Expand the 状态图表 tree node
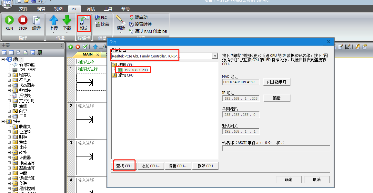The image size is (373, 193). tap(9, 85)
